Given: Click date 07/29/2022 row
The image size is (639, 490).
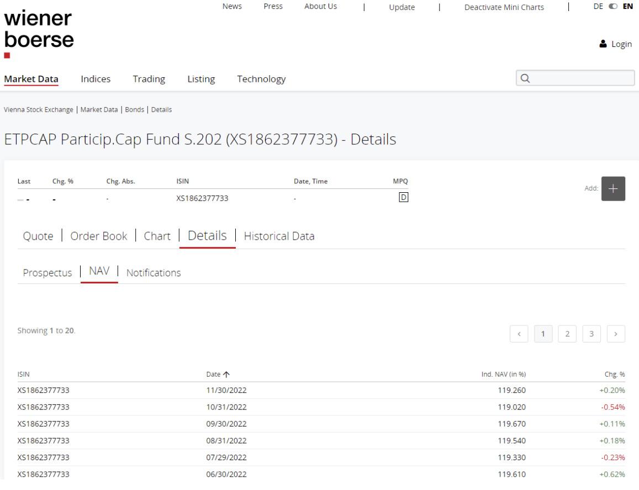Looking at the screenshot, I should (226, 457).
